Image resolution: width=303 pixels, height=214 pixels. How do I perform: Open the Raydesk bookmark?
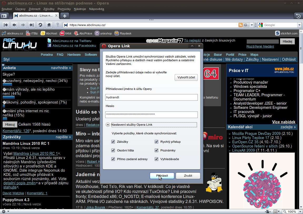(123, 33)
